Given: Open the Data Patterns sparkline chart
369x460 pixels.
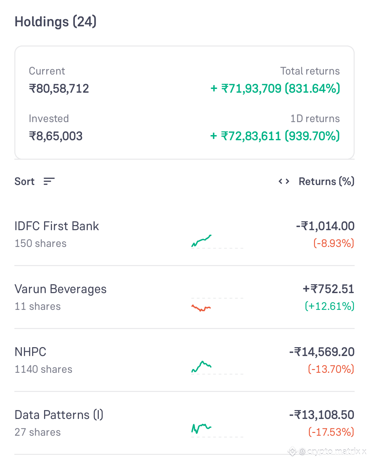Looking at the screenshot, I should coord(201,428).
